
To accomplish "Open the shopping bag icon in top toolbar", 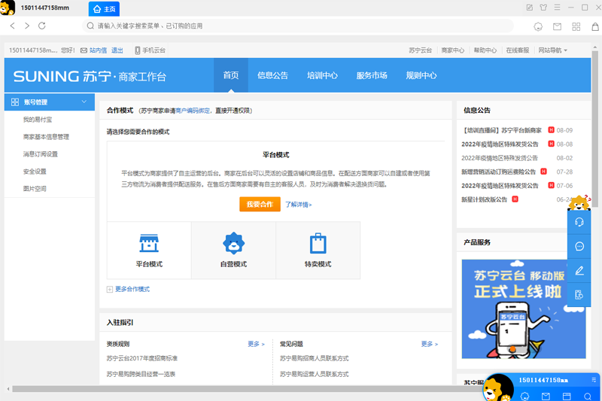I will coord(595,26).
